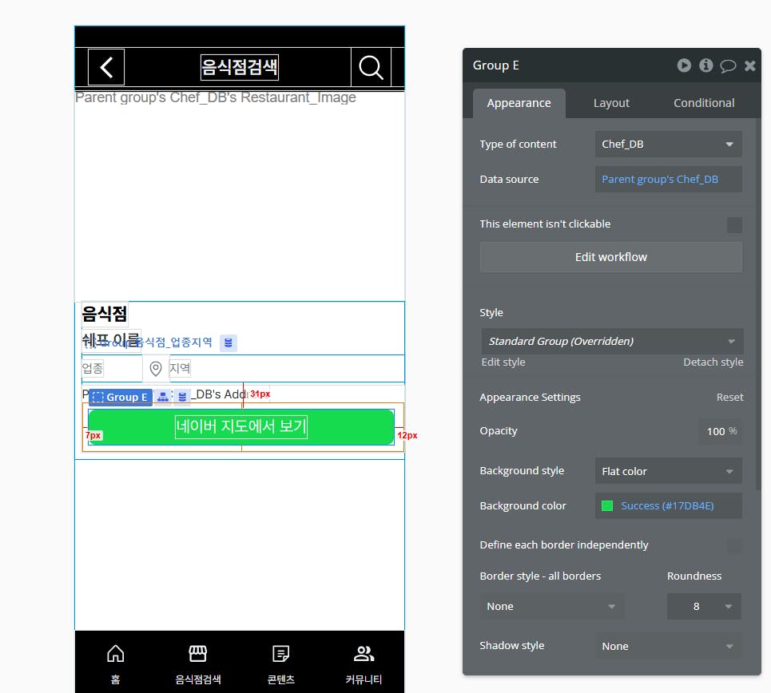Screen dimensions: 771x693
Task: Click the back arrow icon in app header
Action: tap(106, 67)
